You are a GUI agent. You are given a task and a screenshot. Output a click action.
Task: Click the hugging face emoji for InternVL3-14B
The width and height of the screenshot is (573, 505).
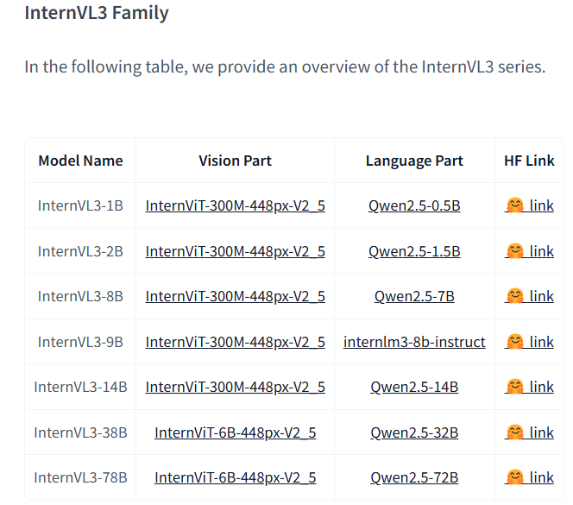pos(515,387)
